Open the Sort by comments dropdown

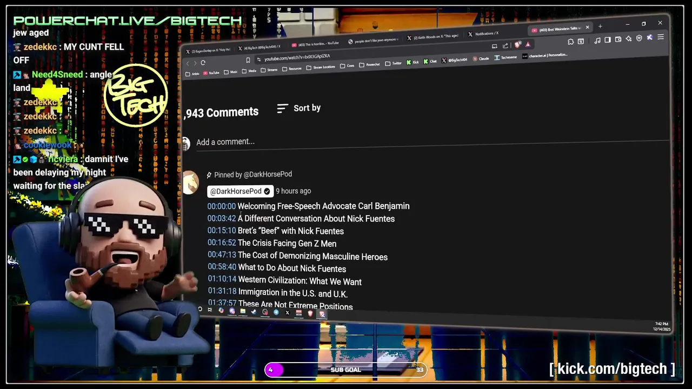pos(298,108)
